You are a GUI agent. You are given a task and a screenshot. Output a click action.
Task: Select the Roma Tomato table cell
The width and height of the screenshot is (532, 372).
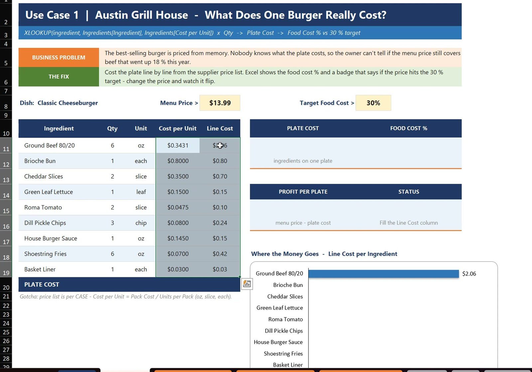tap(59, 207)
